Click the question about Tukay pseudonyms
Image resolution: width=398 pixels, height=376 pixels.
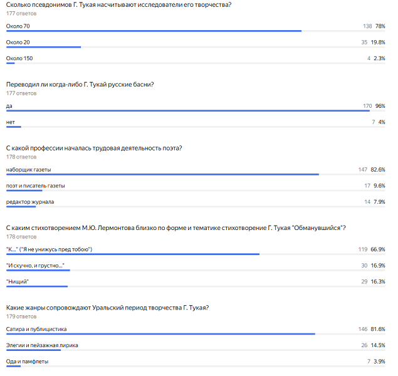(118, 5)
